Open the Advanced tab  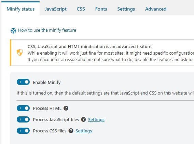point(156,9)
